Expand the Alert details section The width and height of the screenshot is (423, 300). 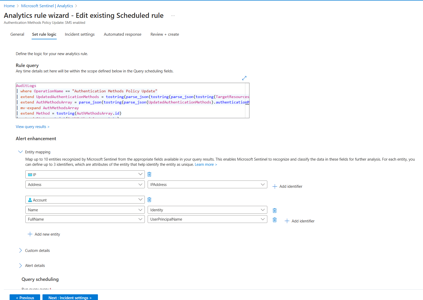(20, 265)
